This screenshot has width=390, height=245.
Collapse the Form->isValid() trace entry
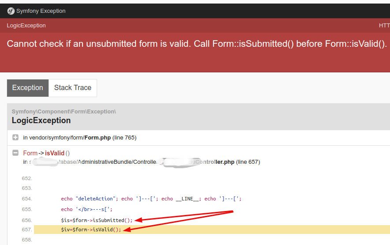tap(15, 153)
